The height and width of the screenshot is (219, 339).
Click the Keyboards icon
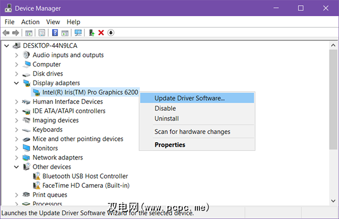pyautogui.click(x=26, y=130)
